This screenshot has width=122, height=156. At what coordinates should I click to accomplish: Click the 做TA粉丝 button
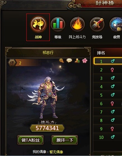pyautogui.click(x=30, y=140)
